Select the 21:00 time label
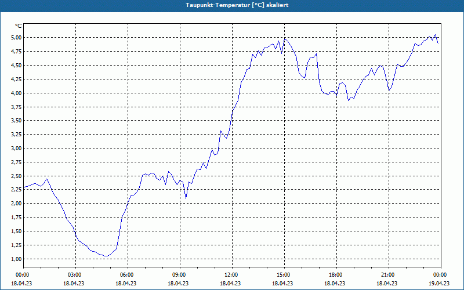The width and height of the screenshot is (464, 290). click(388, 275)
